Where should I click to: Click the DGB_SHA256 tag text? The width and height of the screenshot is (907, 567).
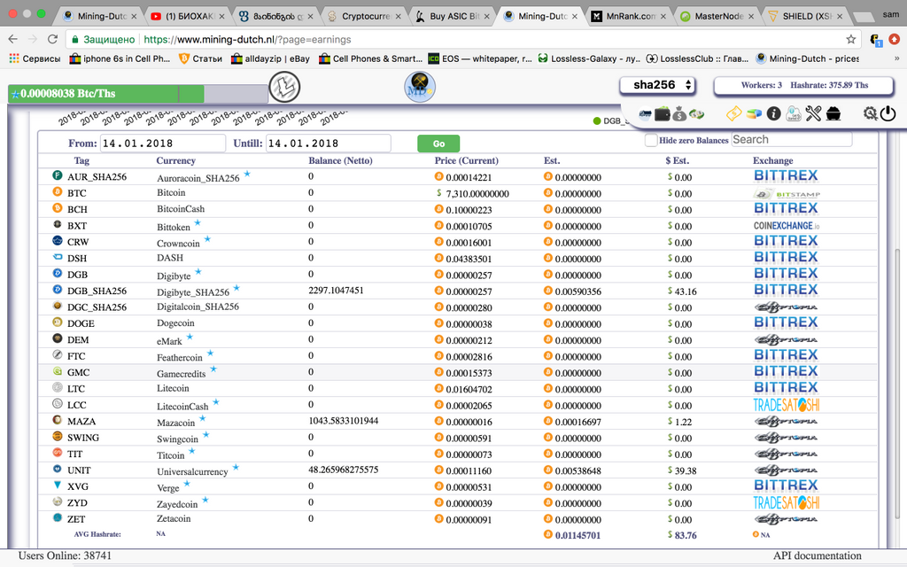97,291
